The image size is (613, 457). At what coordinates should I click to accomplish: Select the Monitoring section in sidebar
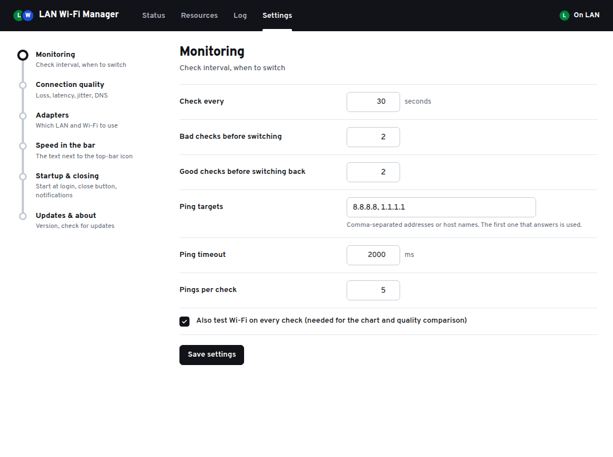(x=56, y=55)
